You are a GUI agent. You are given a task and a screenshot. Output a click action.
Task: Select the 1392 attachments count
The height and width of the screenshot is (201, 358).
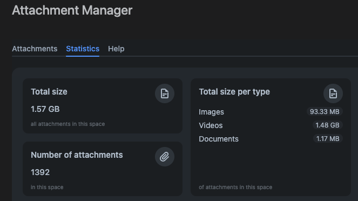tap(40, 172)
